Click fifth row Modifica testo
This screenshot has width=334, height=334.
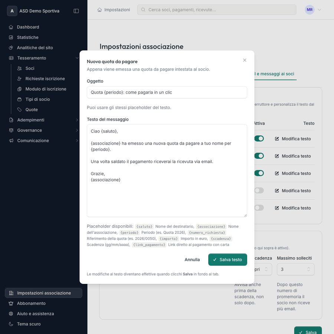pos(293,208)
